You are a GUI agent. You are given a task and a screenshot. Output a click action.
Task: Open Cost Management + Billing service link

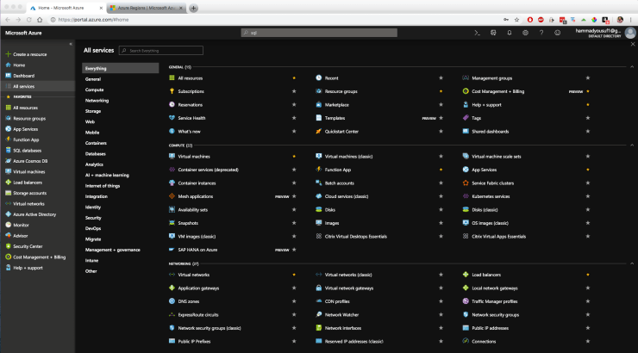coord(497,91)
